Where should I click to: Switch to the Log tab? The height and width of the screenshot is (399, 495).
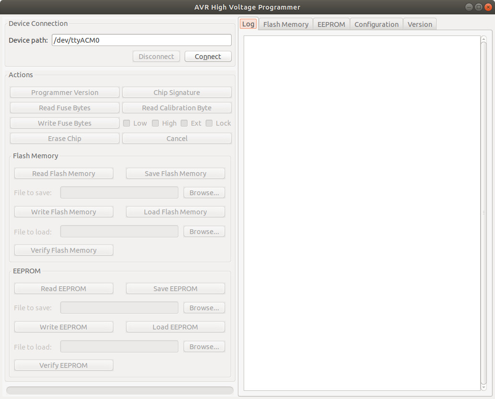[x=248, y=24]
